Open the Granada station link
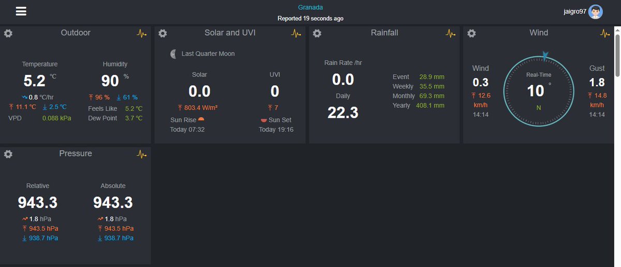Image resolution: width=621 pixels, height=267 pixels. click(x=310, y=7)
